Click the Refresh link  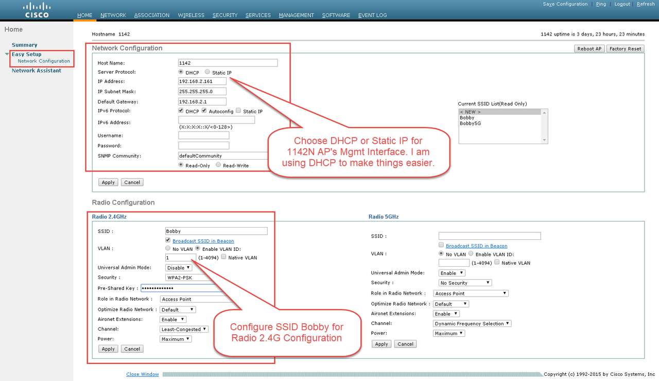click(x=646, y=4)
